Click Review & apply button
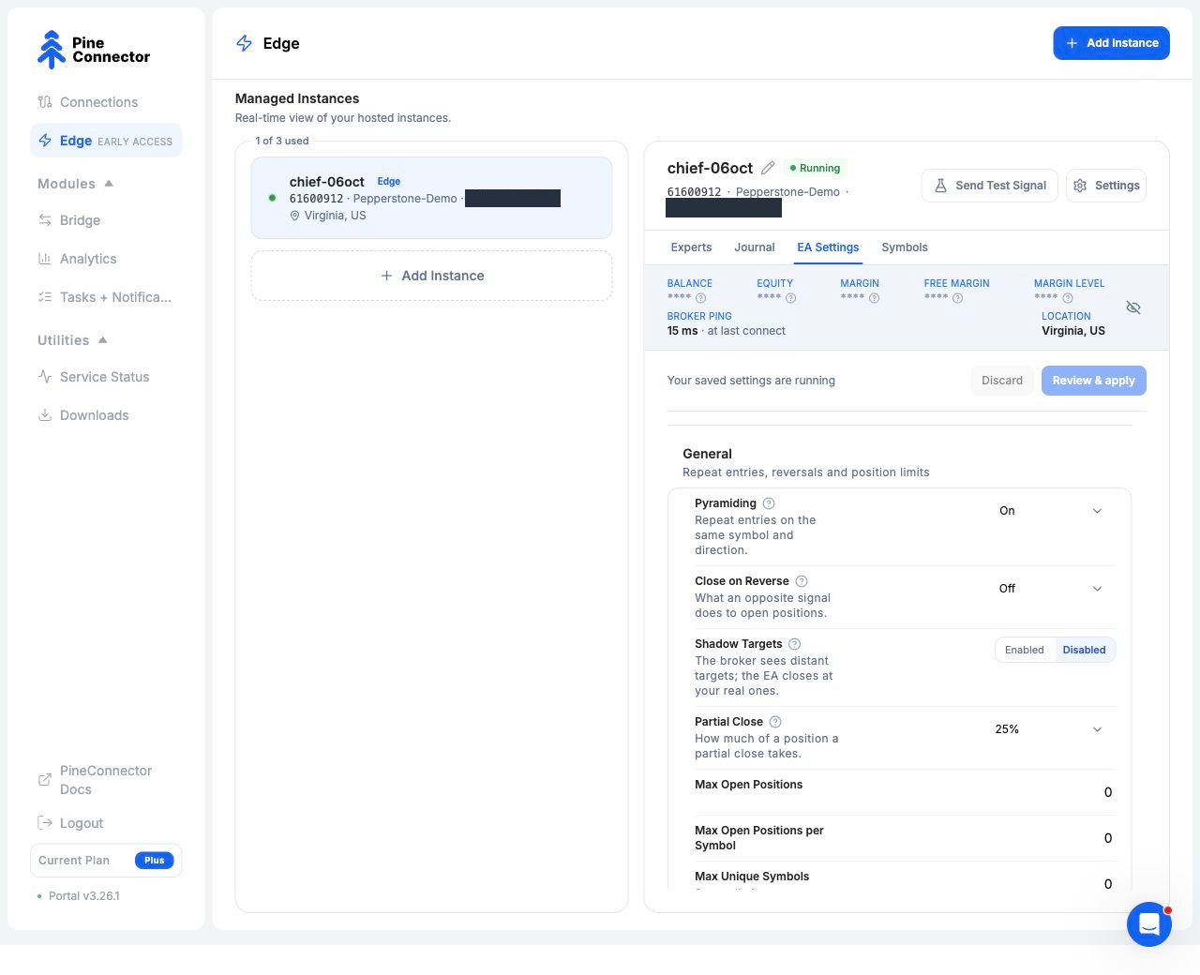The image size is (1200, 975). click(1093, 381)
